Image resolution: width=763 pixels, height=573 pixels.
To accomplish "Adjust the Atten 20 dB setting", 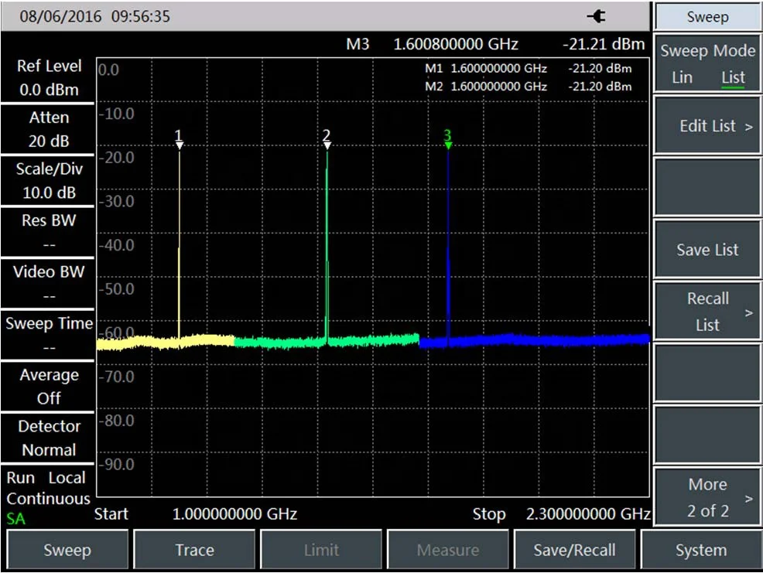I will (48, 129).
